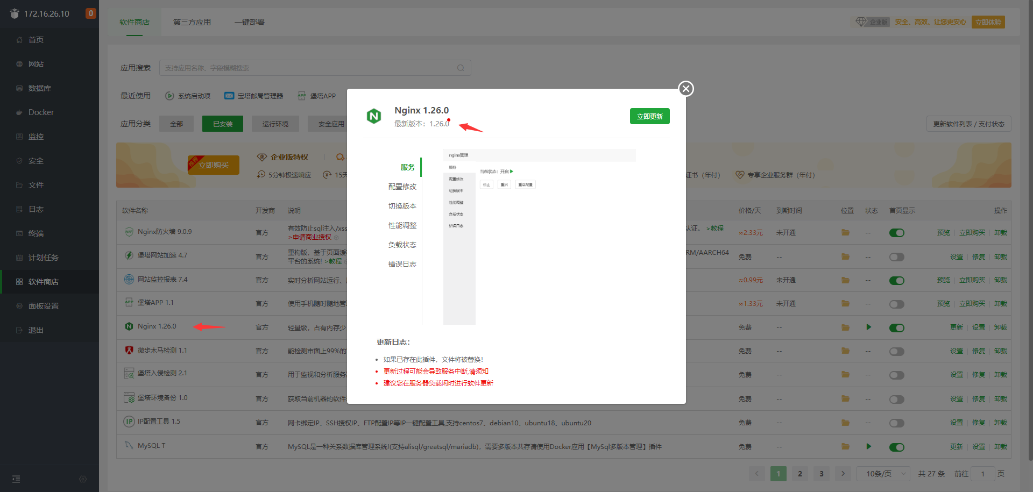Screen dimensions: 1033x492
Task: Open the 堡垒APP row folder icon
Action: [845, 303]
